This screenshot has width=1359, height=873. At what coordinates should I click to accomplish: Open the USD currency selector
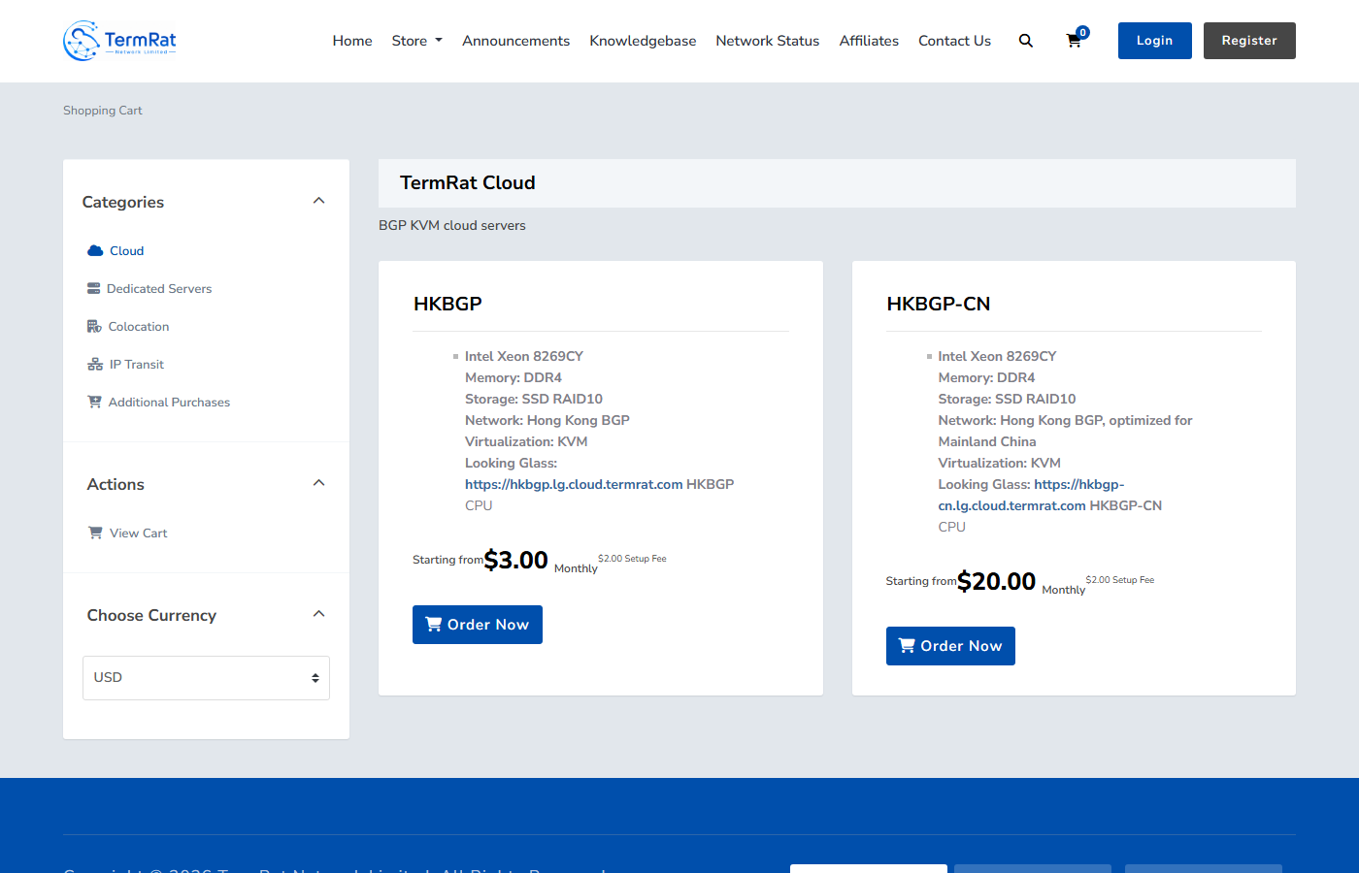pyautogui.click(x=206, y=677)
